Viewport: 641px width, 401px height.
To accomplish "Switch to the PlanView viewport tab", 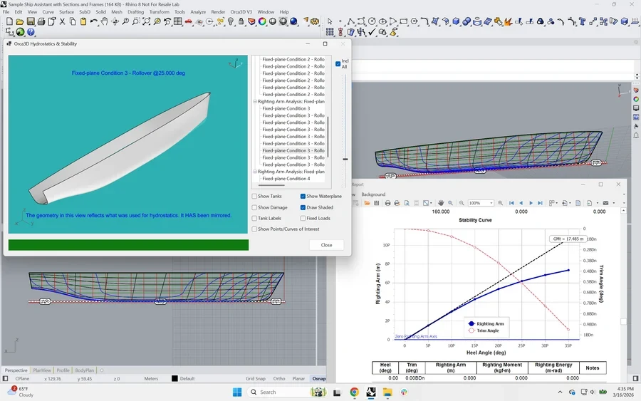I will pos(42,370).
